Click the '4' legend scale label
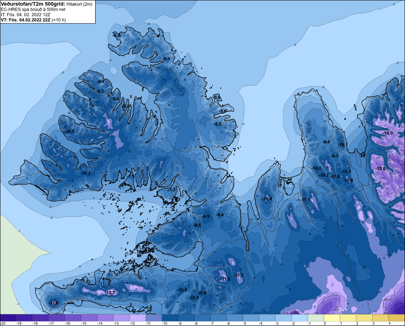The height and width of the screenshot is (326, 405). [x=390, y=324]
